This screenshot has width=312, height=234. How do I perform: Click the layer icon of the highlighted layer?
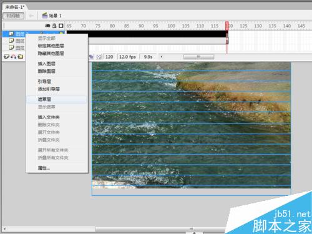click(x=11, y=34)
